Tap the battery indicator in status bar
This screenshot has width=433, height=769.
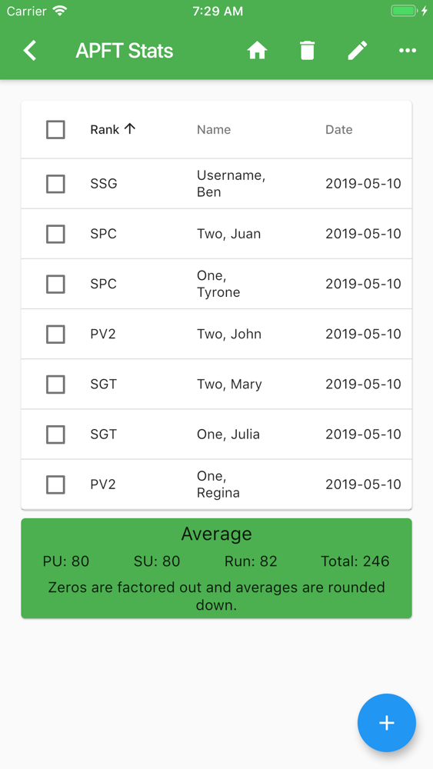[x=405, y=11]
